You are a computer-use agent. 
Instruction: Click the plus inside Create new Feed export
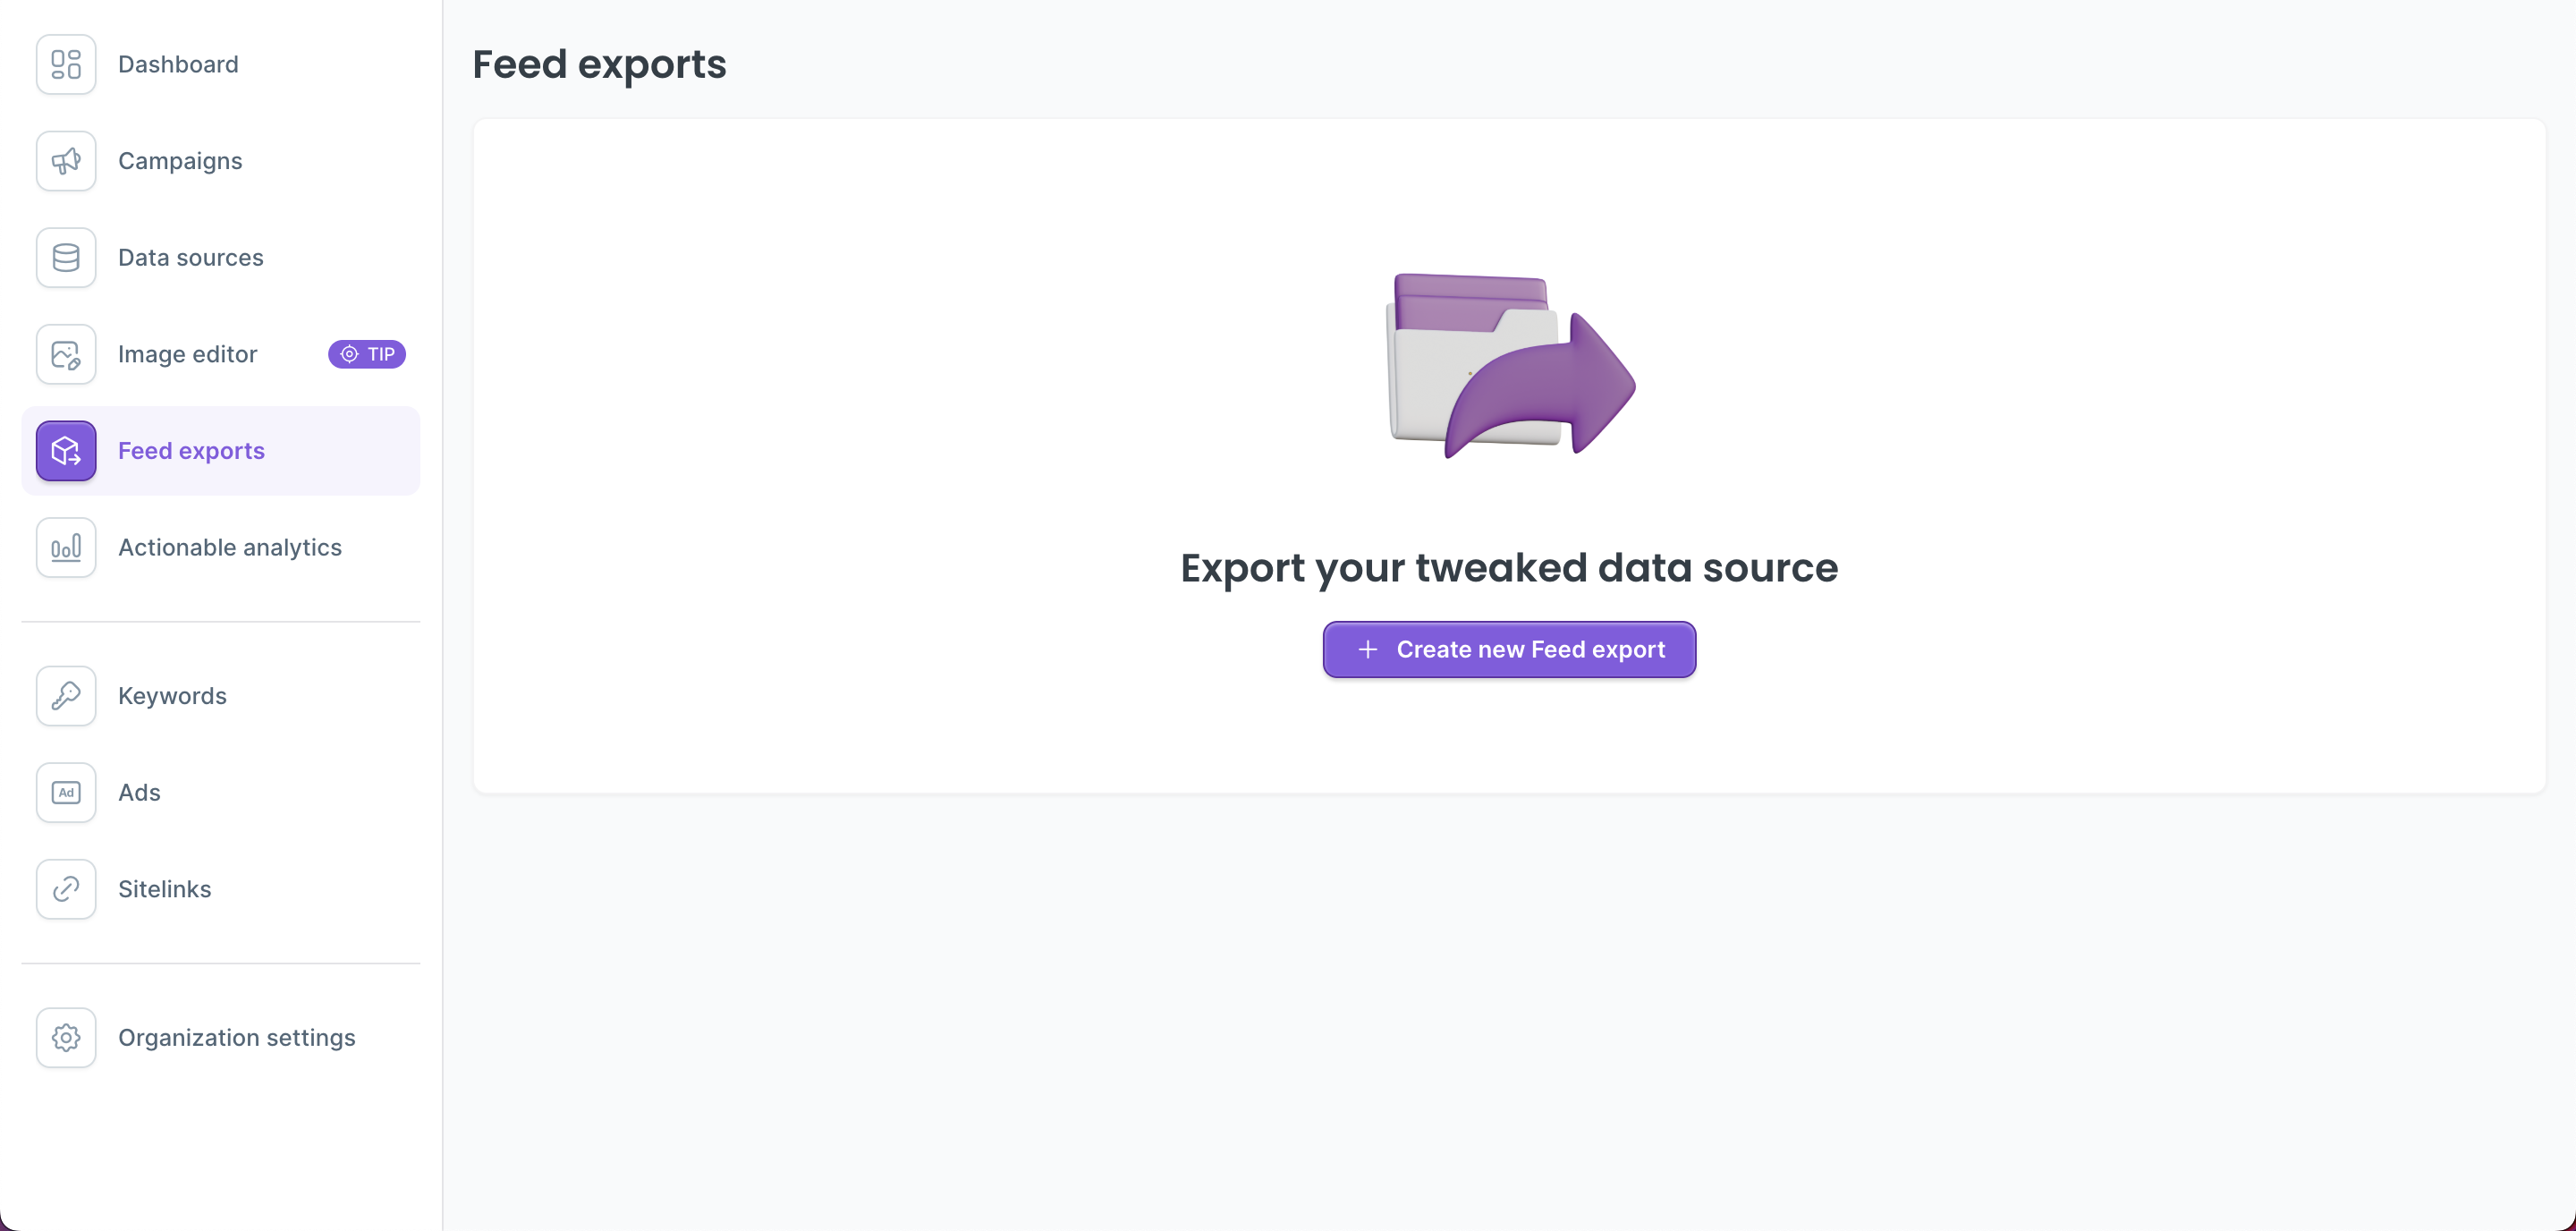[1366, 649]
